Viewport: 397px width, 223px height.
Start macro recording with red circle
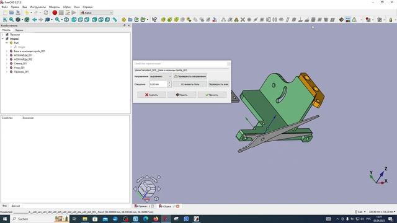coord(55,12)
